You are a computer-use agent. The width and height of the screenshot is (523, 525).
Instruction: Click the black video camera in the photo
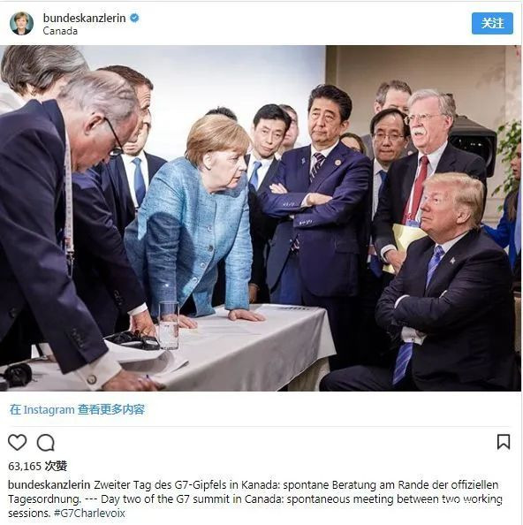point(474,145)
